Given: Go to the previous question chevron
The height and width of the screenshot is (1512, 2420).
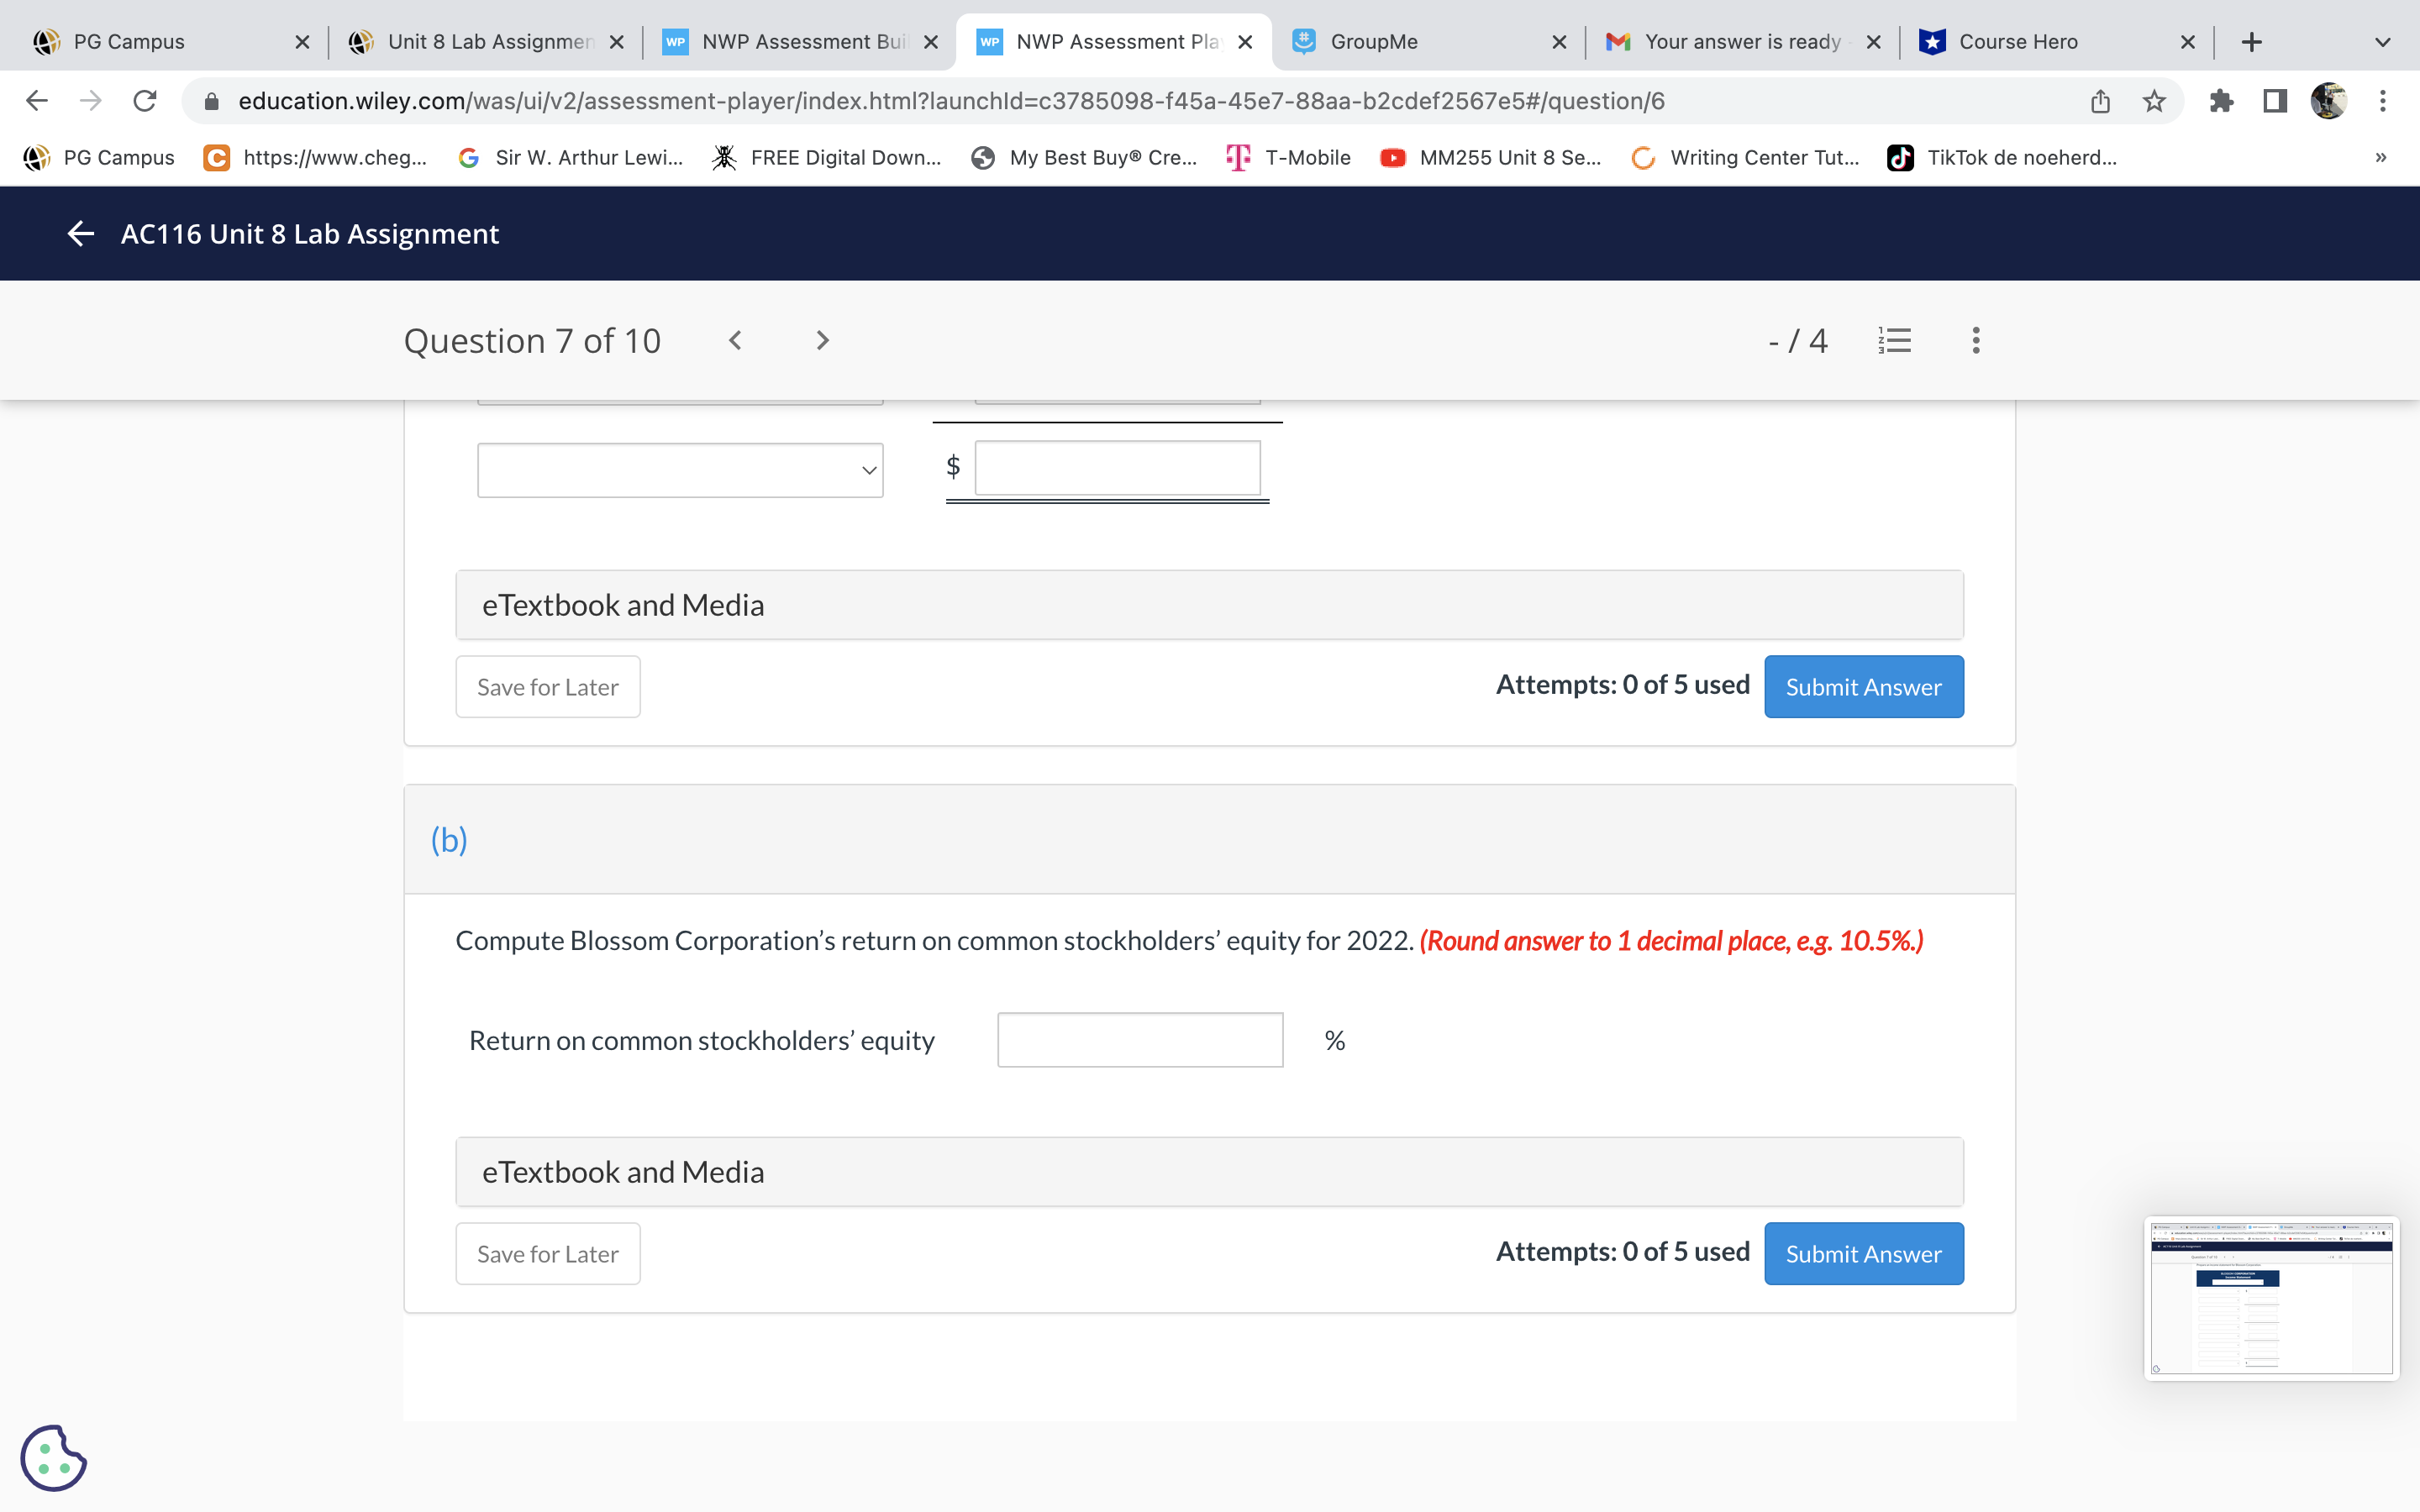Looking at the screenshot, I should pyautogui.click(x=735, y=341).
